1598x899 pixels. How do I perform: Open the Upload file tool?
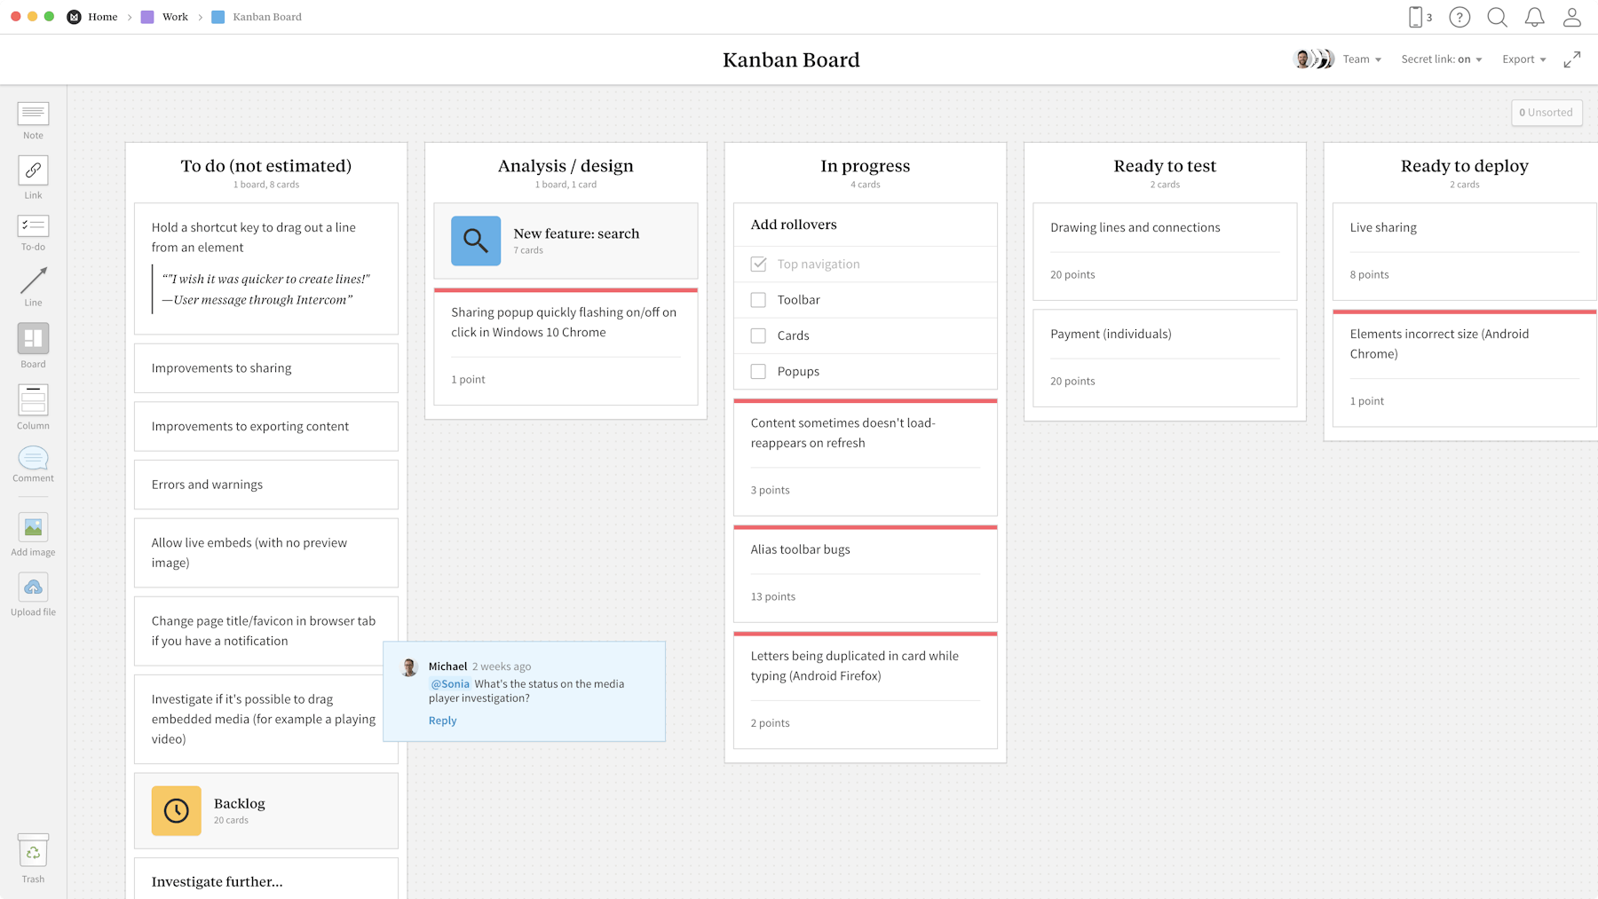tap(33, 588)
